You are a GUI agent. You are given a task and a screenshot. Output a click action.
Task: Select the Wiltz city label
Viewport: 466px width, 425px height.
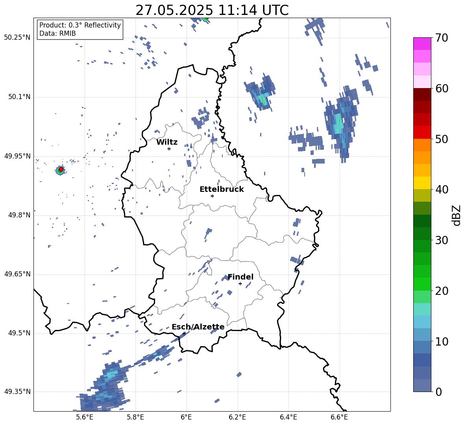pos(167,142)
